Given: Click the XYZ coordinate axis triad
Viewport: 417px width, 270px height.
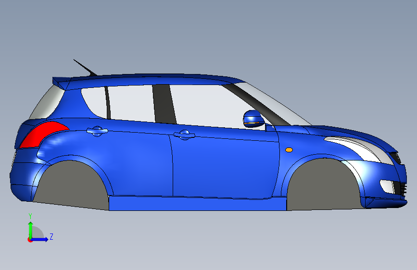Looking at the screenshot, I should pos(40,228).
